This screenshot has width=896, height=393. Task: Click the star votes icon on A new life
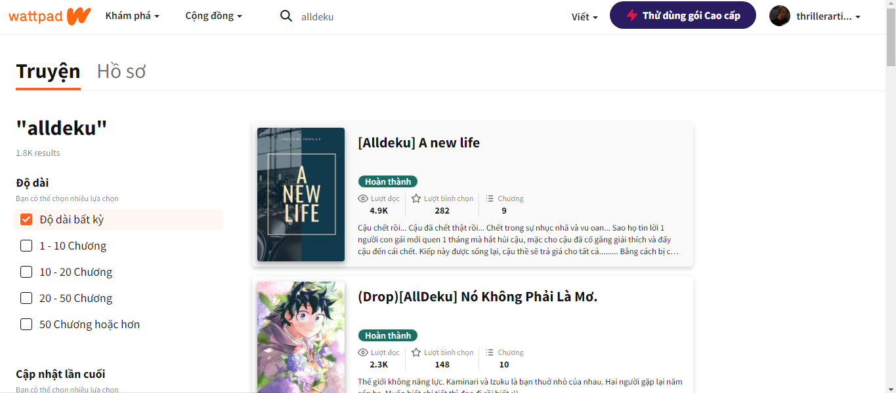(x=416, y=198)
